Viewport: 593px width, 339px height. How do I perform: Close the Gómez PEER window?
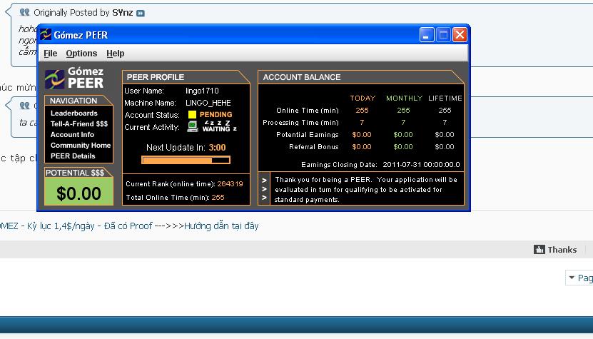[460, 35]
